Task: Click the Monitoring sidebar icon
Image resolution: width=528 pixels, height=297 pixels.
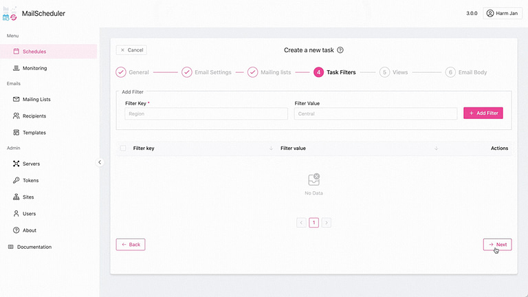Action: [x=16, y=68]
